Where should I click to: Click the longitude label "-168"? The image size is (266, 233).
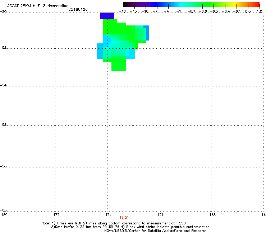coord(211,215)
